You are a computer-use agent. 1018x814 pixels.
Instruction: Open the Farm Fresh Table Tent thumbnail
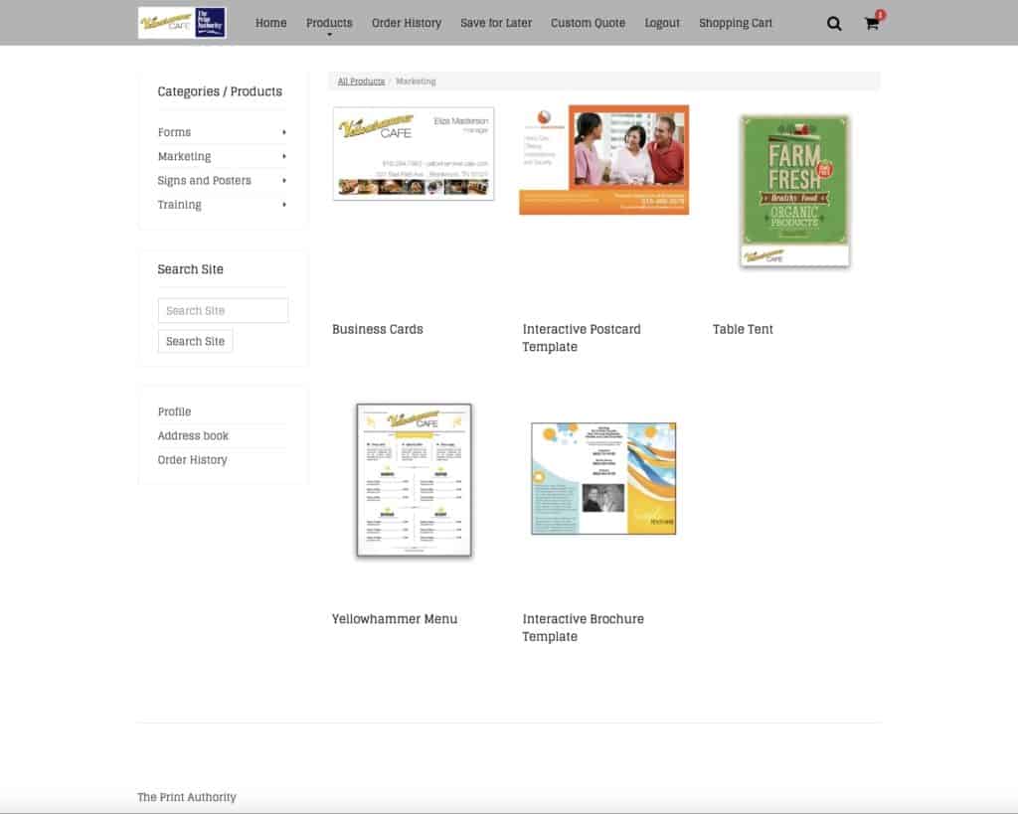tap(792, 189)
